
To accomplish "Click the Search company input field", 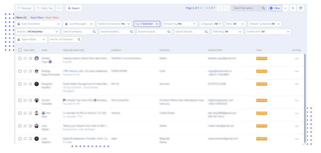I will pos(80,32).
